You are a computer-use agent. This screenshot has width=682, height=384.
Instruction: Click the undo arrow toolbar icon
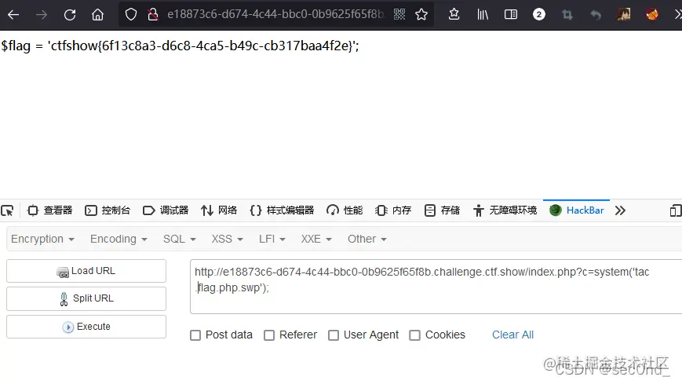pos(596,15)
